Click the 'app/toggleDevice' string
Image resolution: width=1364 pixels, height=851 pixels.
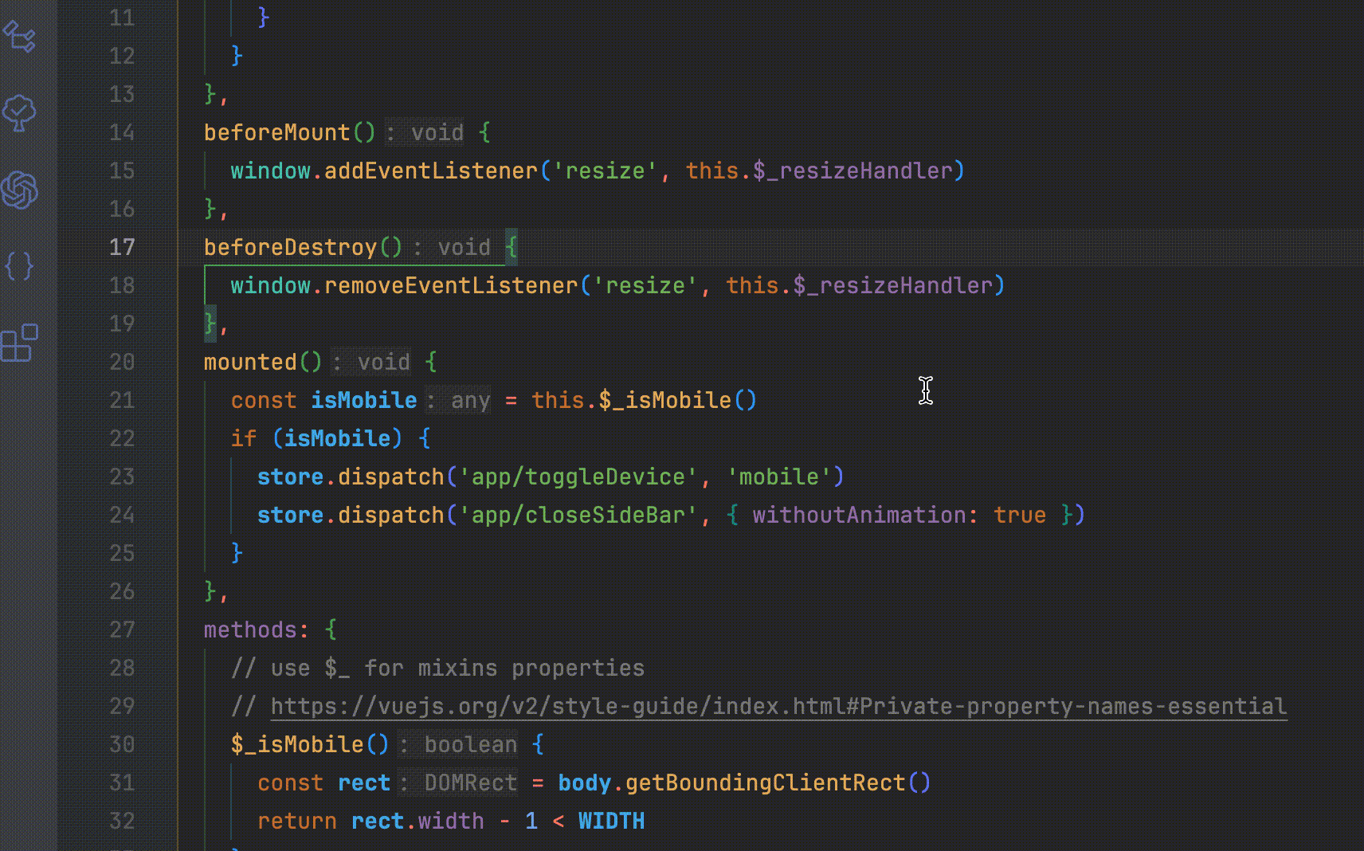[x=578, y=476]
